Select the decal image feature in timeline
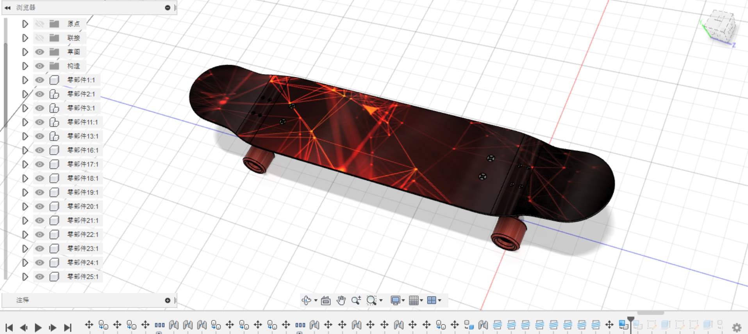 coord(623,325)
